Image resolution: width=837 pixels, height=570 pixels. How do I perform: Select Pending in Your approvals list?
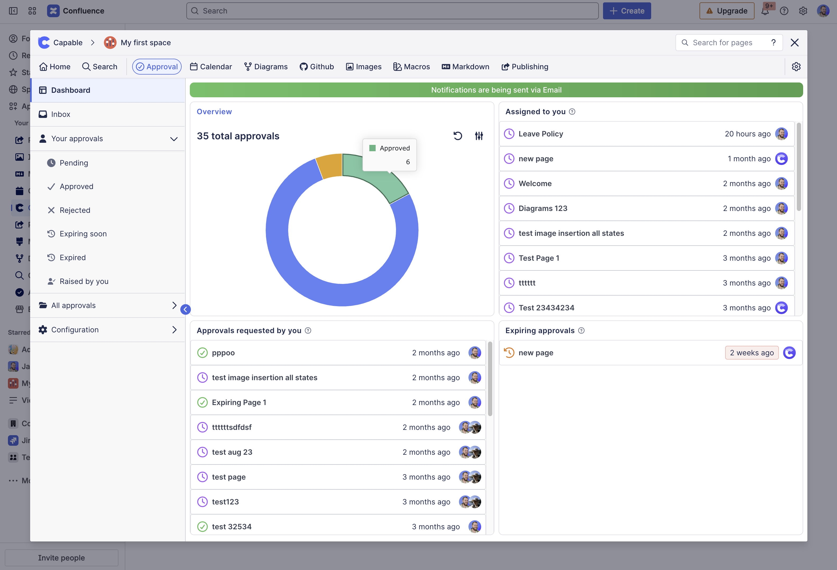(74, 163)
